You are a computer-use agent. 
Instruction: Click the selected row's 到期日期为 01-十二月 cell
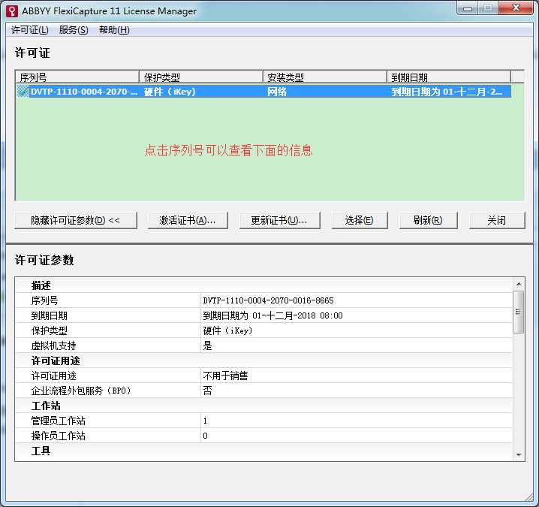tap(447, 92)
